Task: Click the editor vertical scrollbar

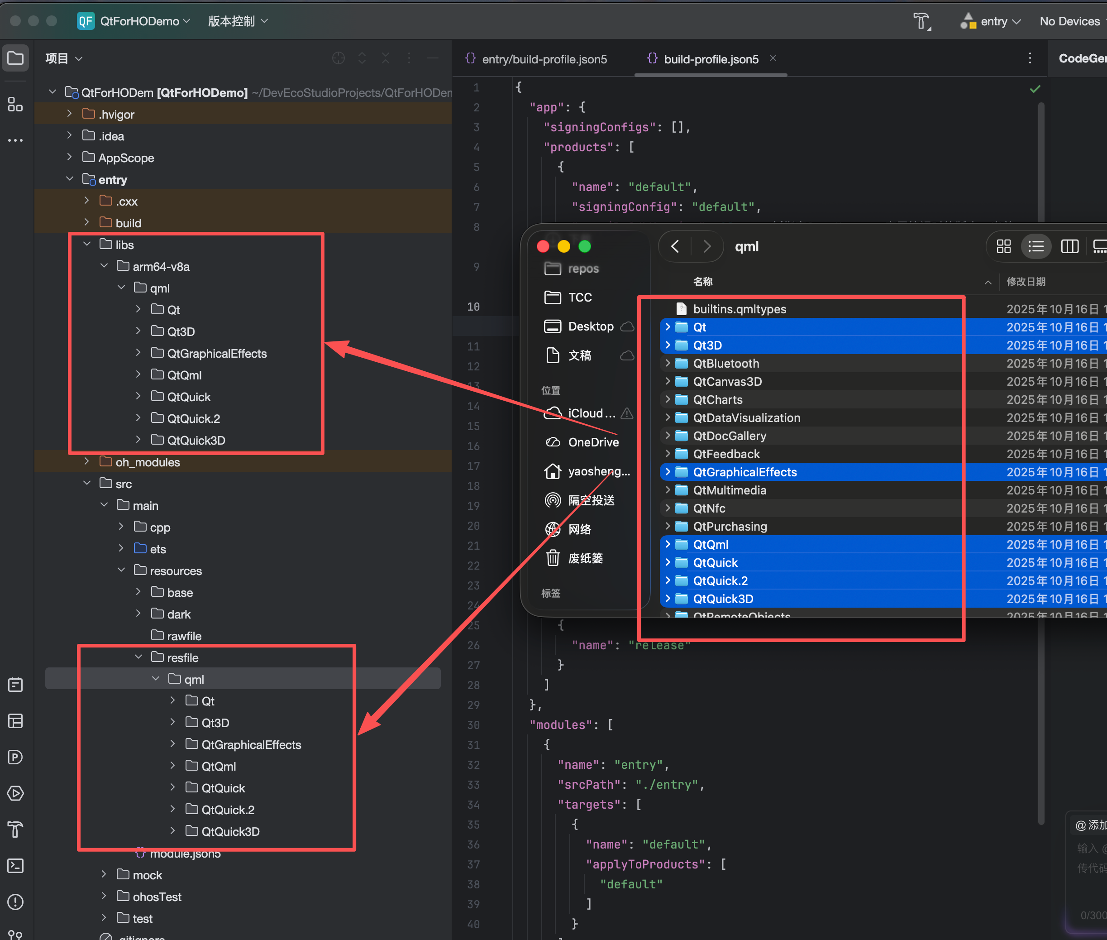Action: (1041, 160)
